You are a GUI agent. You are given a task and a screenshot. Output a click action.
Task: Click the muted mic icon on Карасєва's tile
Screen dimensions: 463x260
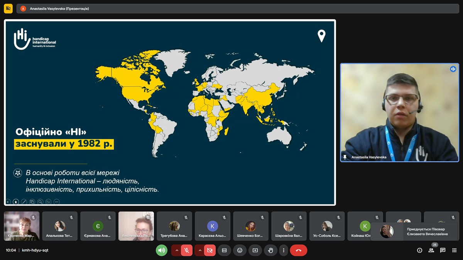224,218
